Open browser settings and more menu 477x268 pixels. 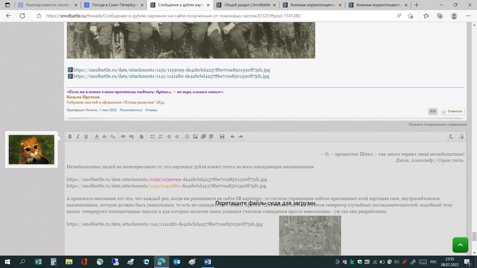(468, 16)
